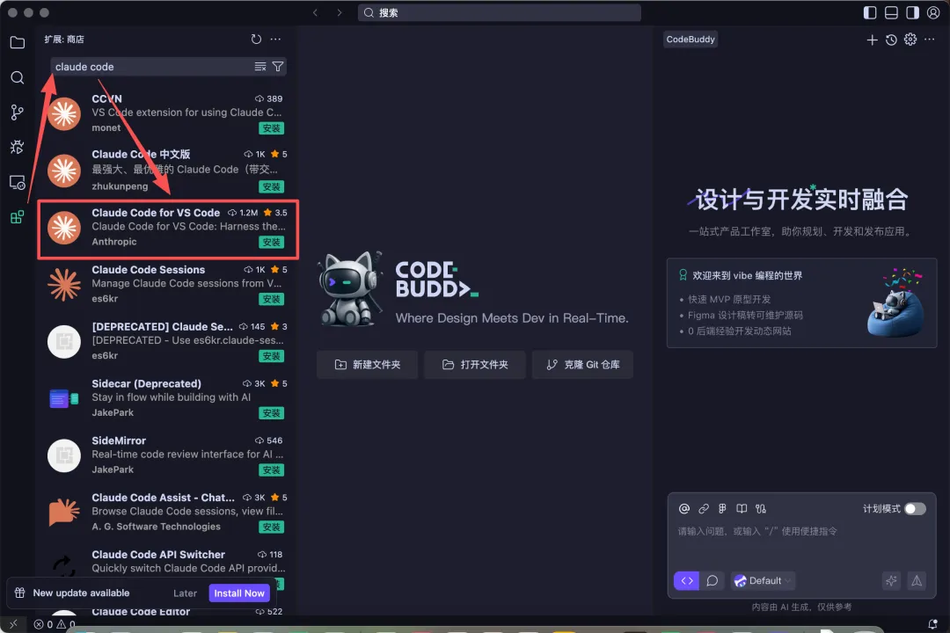The width and height of the screenshot is (950, 633).
Task: Click the 欢迎来到 vibe 编程的世界 card
Action: (x=801, y=302)
